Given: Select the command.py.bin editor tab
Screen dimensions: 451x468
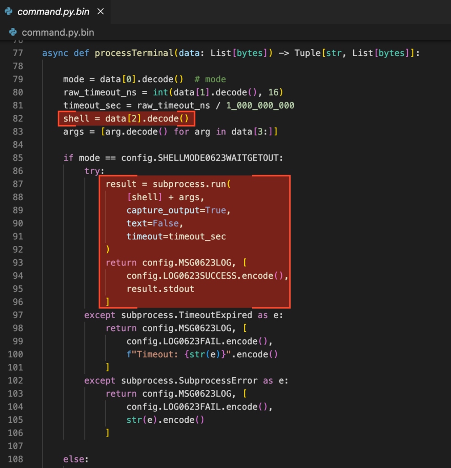Looking at the screenshot, I should [x=53, y=11].
